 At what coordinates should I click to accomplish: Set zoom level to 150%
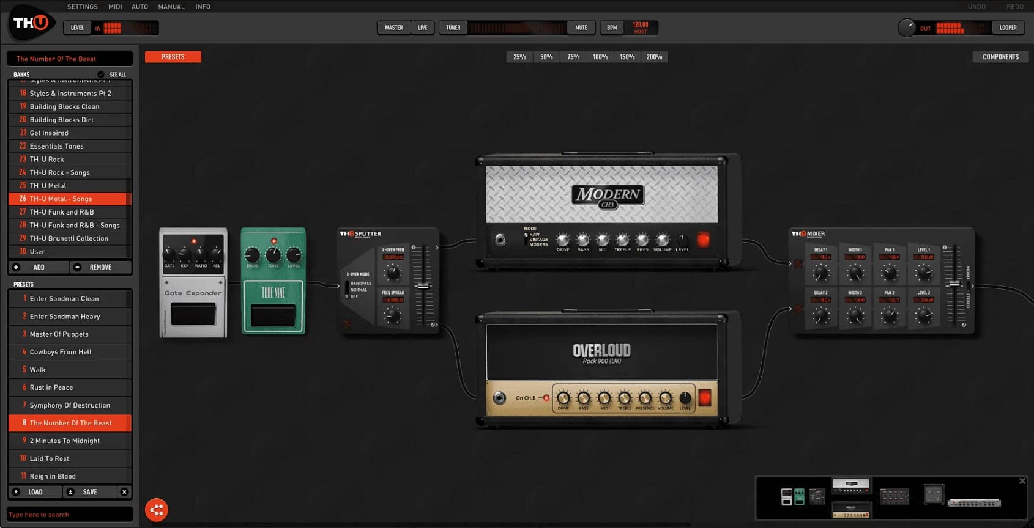pyautogui.click(x=627, y=57)
